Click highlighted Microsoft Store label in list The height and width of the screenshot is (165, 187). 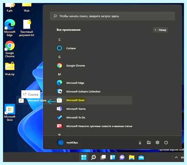coord(75,100)
